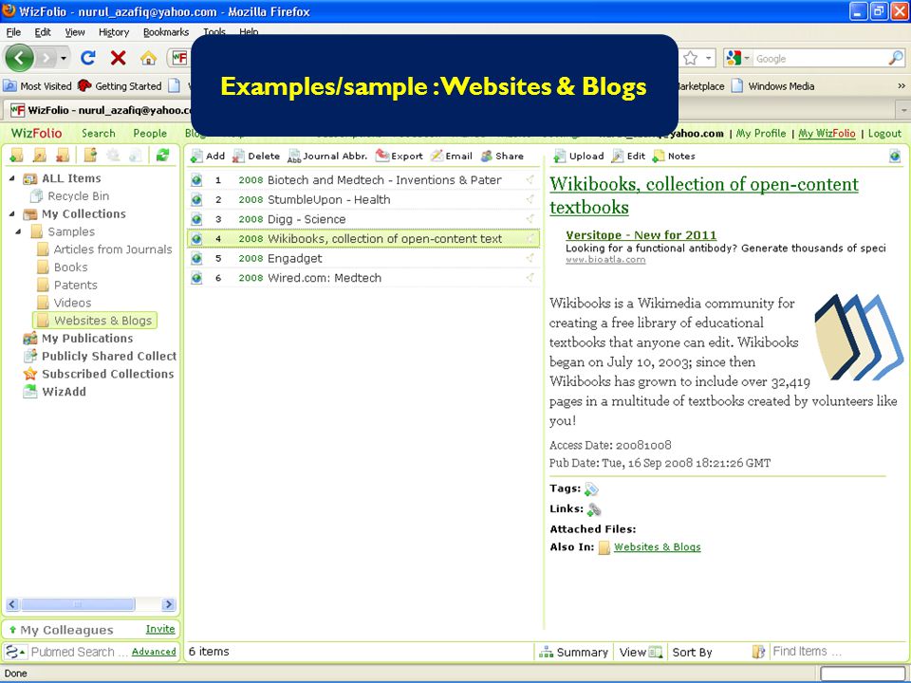Click the Add item toolbar button
The image size is (911, 683).
click(x=208, y=156)
